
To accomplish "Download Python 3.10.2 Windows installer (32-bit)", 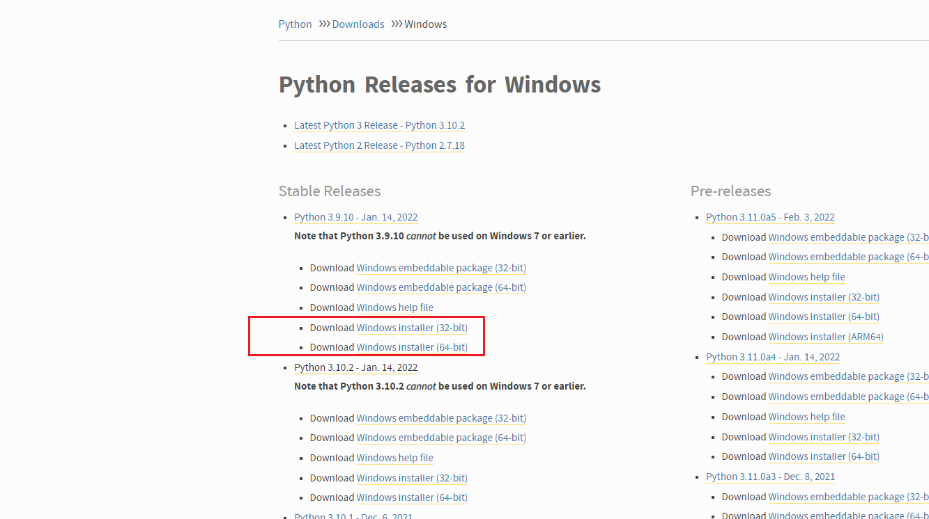I will click(412, 478).
